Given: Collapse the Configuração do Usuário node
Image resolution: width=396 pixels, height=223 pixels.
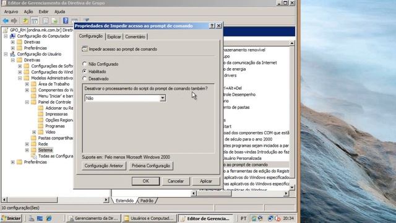Looking at the screenshot, I should [x=6, y=54].
